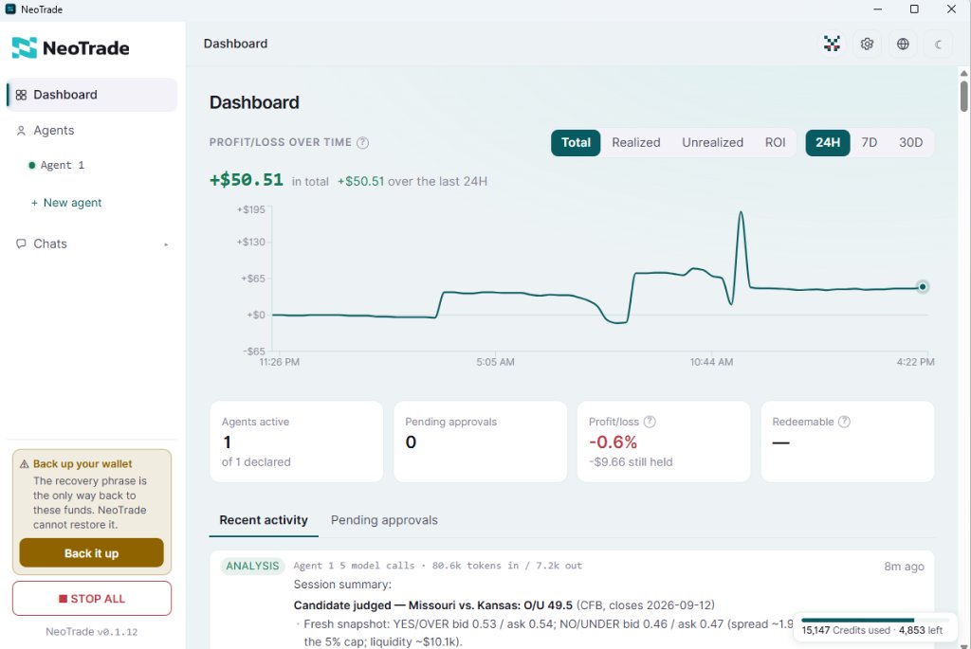Select the Total profit view
Image resolution: width=971 pixels, height=649 pixels.
576,142
